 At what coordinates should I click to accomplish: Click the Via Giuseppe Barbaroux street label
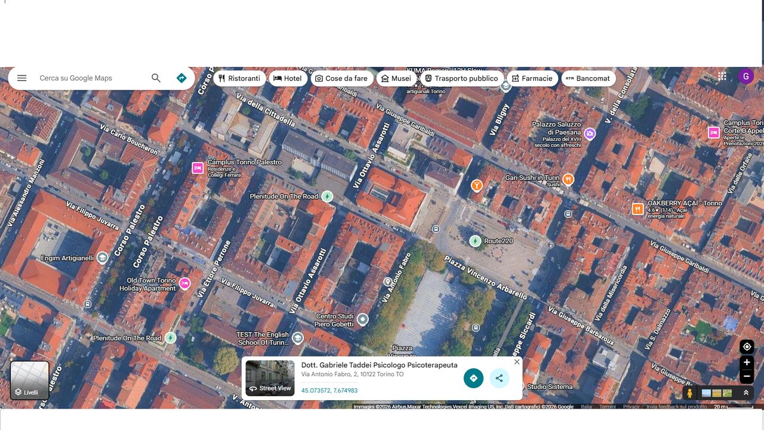(x=581, y=326)
